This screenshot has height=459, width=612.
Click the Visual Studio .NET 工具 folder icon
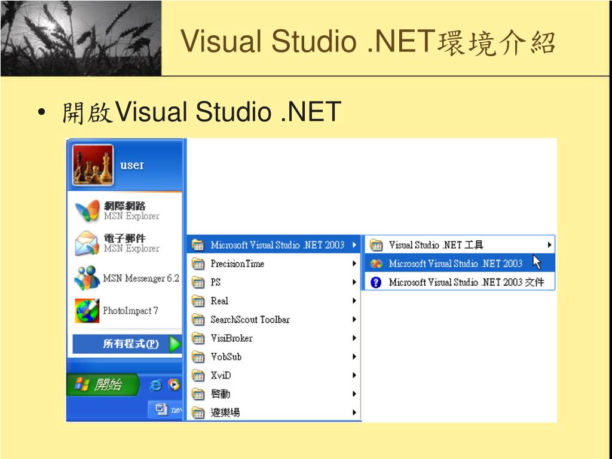[376, 245]
